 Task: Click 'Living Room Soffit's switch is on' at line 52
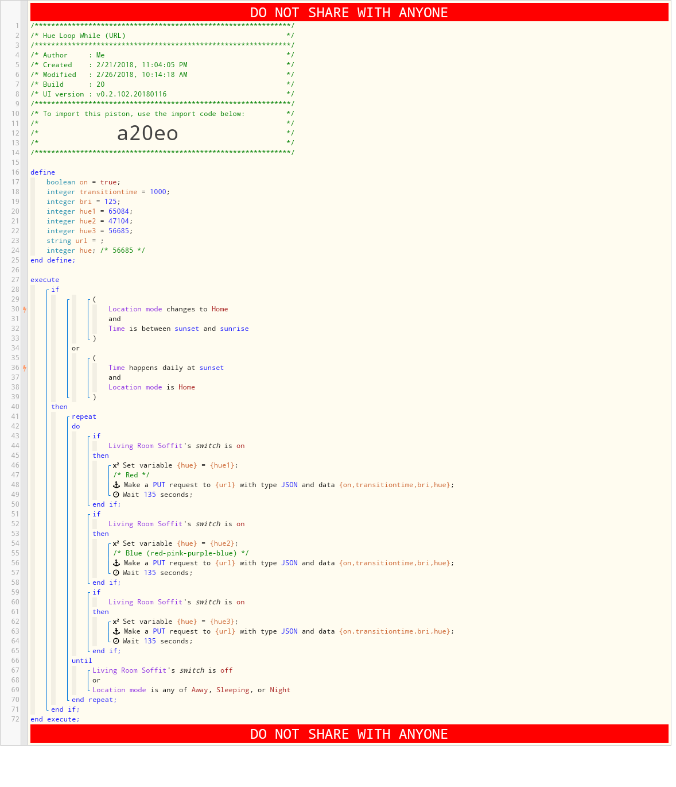[176, 524]
